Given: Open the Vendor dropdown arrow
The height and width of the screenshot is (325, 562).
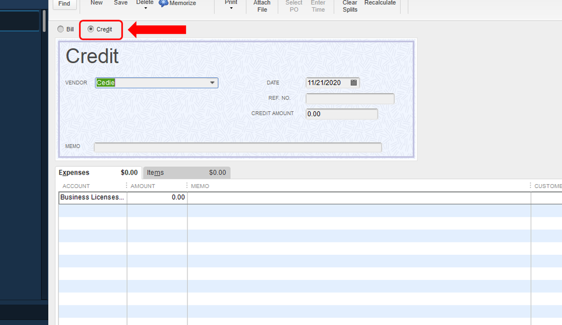Looking at the screenshot, I should pos(212,83).
